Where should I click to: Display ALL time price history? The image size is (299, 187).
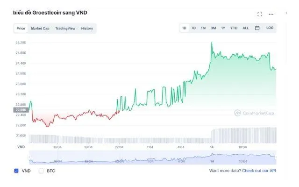pyautogui.click(x=245, y=28)
